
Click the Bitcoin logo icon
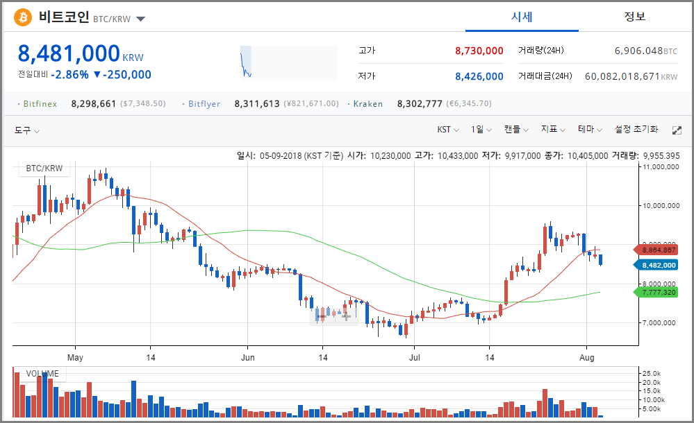point(23,17)
